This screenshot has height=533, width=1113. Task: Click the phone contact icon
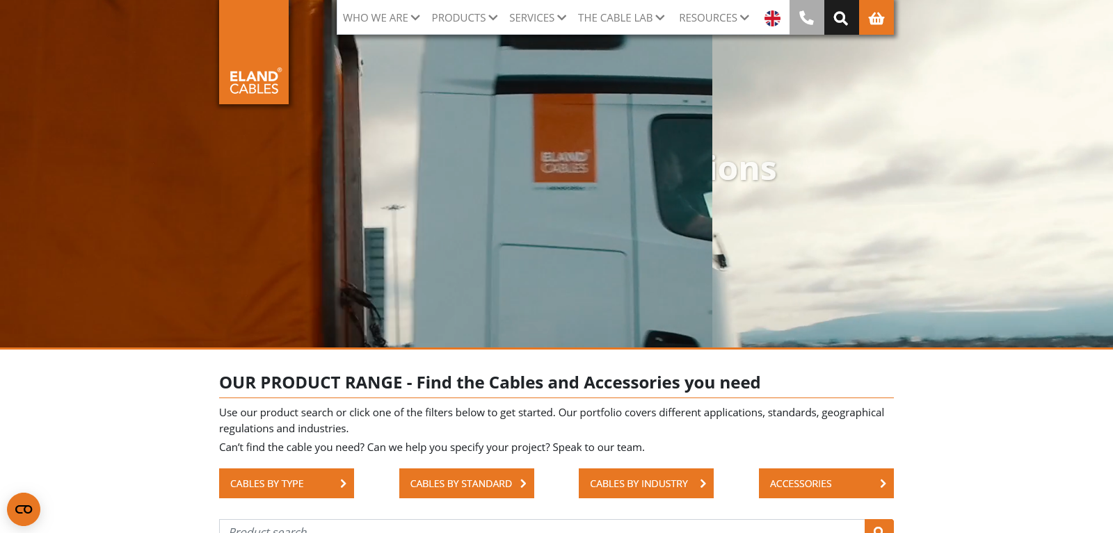coord(807,18)
